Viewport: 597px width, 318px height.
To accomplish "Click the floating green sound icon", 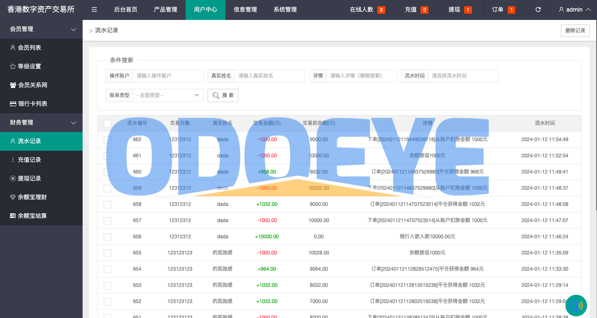I will 576,306.
